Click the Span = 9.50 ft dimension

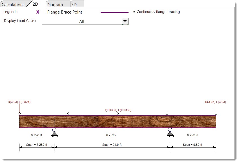click(193, 145)
